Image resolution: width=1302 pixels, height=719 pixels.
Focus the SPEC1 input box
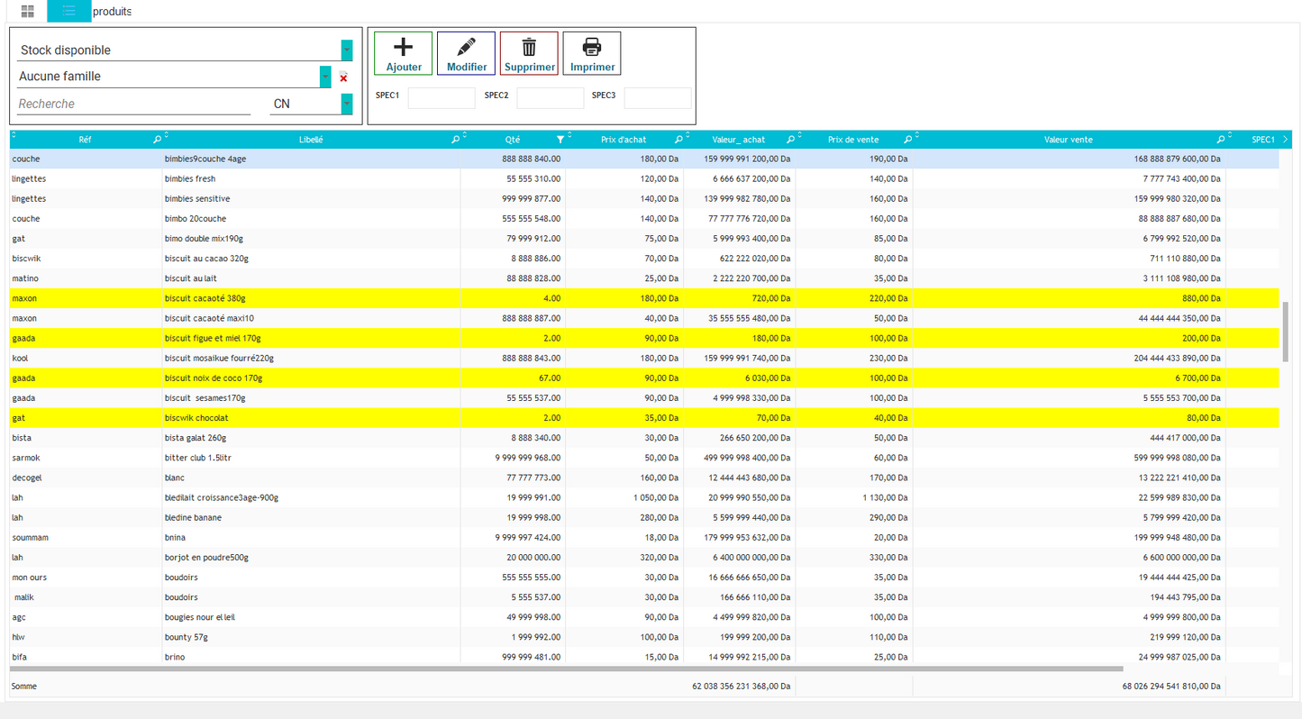pyautogui.click(x=441, y=98)
